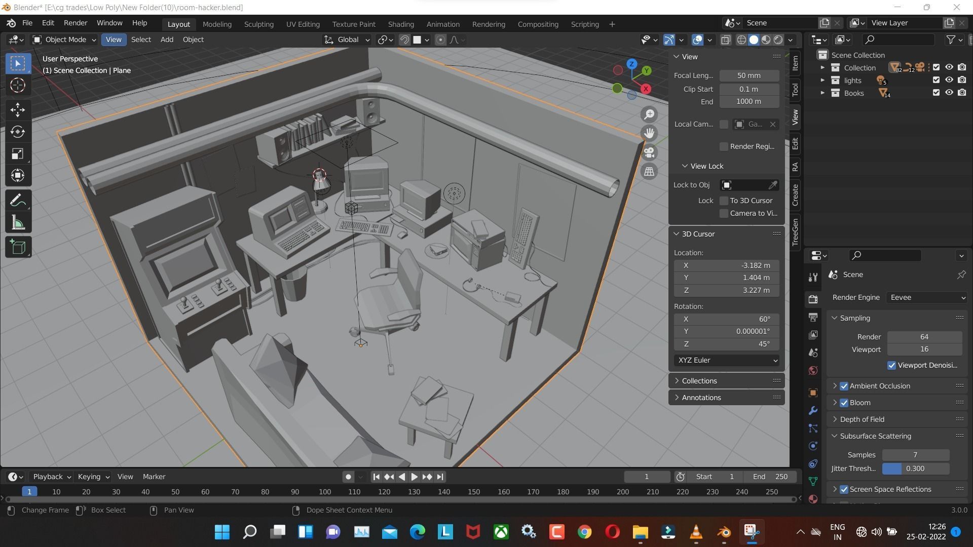Hide the Books collection eye icon
973x547 pixels.
tap(949, 93)
